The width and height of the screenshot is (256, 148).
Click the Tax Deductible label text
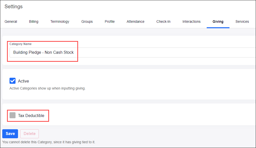(31, 115)
